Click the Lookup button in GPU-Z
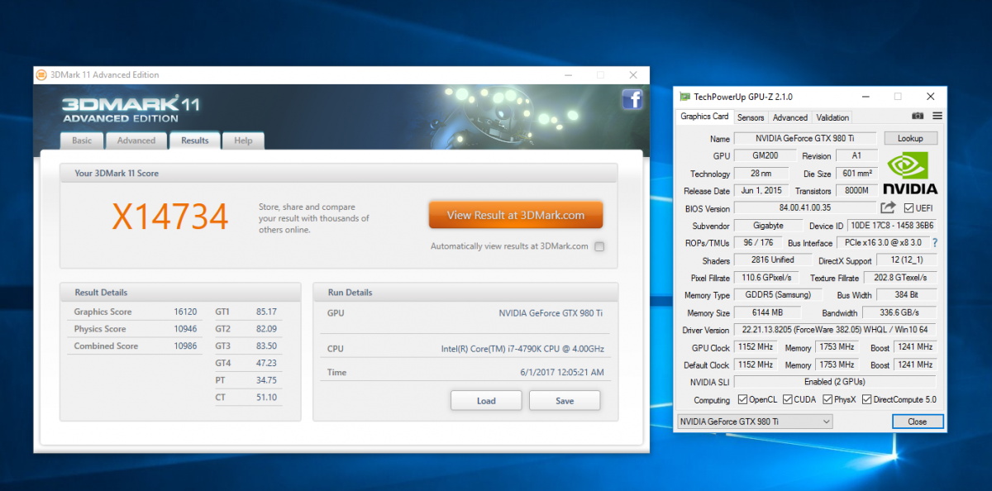The height and width of the screenshot is (491, 992). 911,138
